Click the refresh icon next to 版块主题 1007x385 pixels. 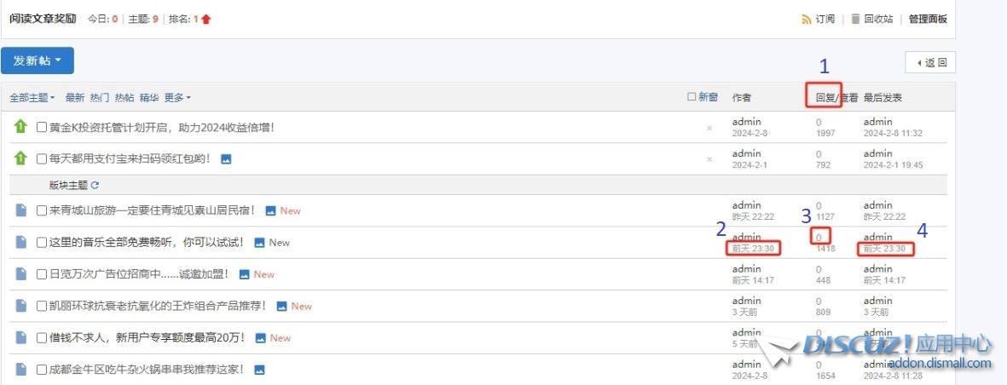(95, 185)
